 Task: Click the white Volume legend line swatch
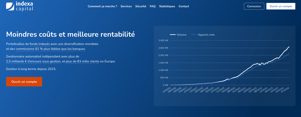coord(173,35)
